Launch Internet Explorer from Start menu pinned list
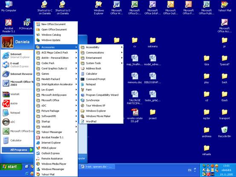Screen dimensions: 236x177 pos(17,55)
